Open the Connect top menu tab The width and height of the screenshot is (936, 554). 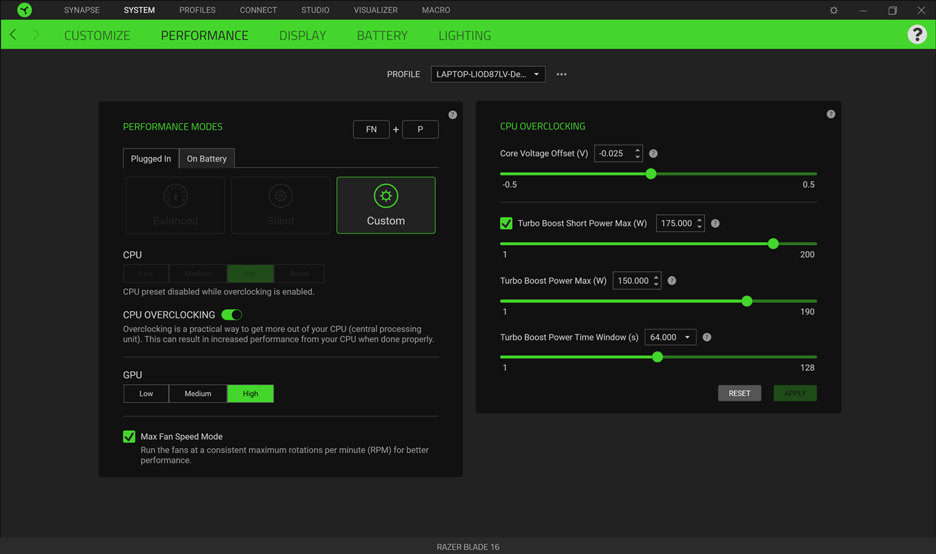point(258,10)
